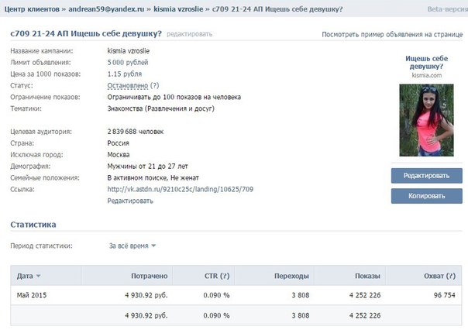Click Редактировать link below the URL
Viewport: 468px width, 330px height.
coord(130,201)
